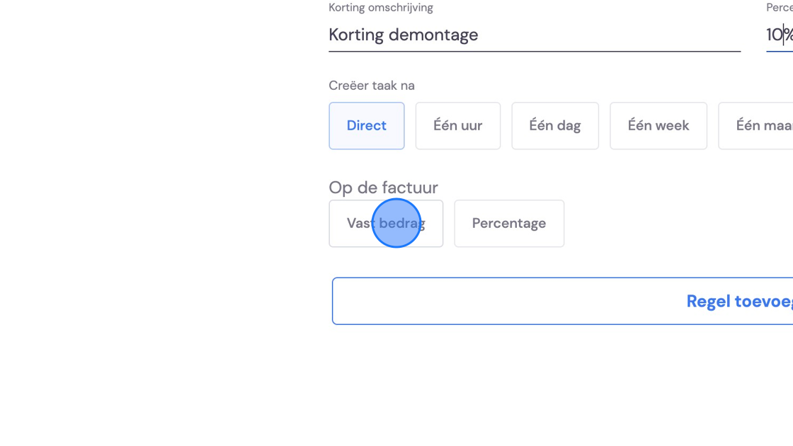This screenshot has width=793, height=446.
Task: Create the task one hour later
Action: (x=457, y=125)
